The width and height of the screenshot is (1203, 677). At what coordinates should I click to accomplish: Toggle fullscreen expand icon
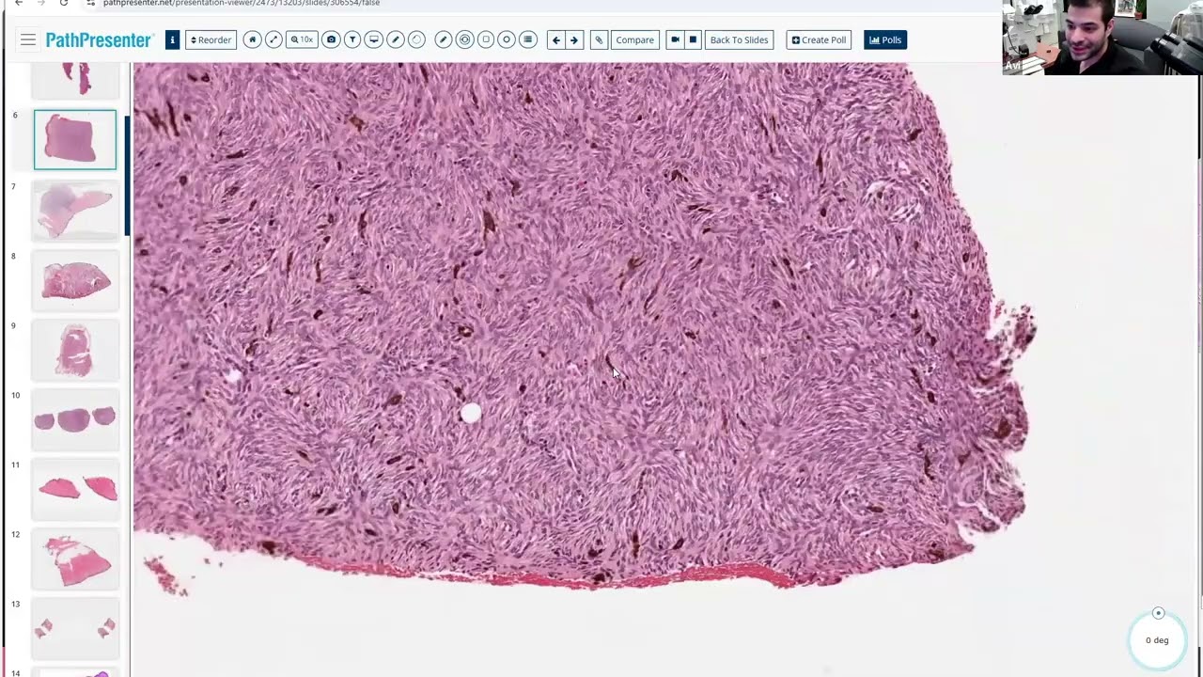pos(273,39)
